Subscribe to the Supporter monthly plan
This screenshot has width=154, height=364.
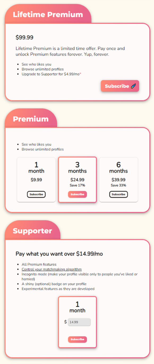pyautogui.click(x=77, y=339)
